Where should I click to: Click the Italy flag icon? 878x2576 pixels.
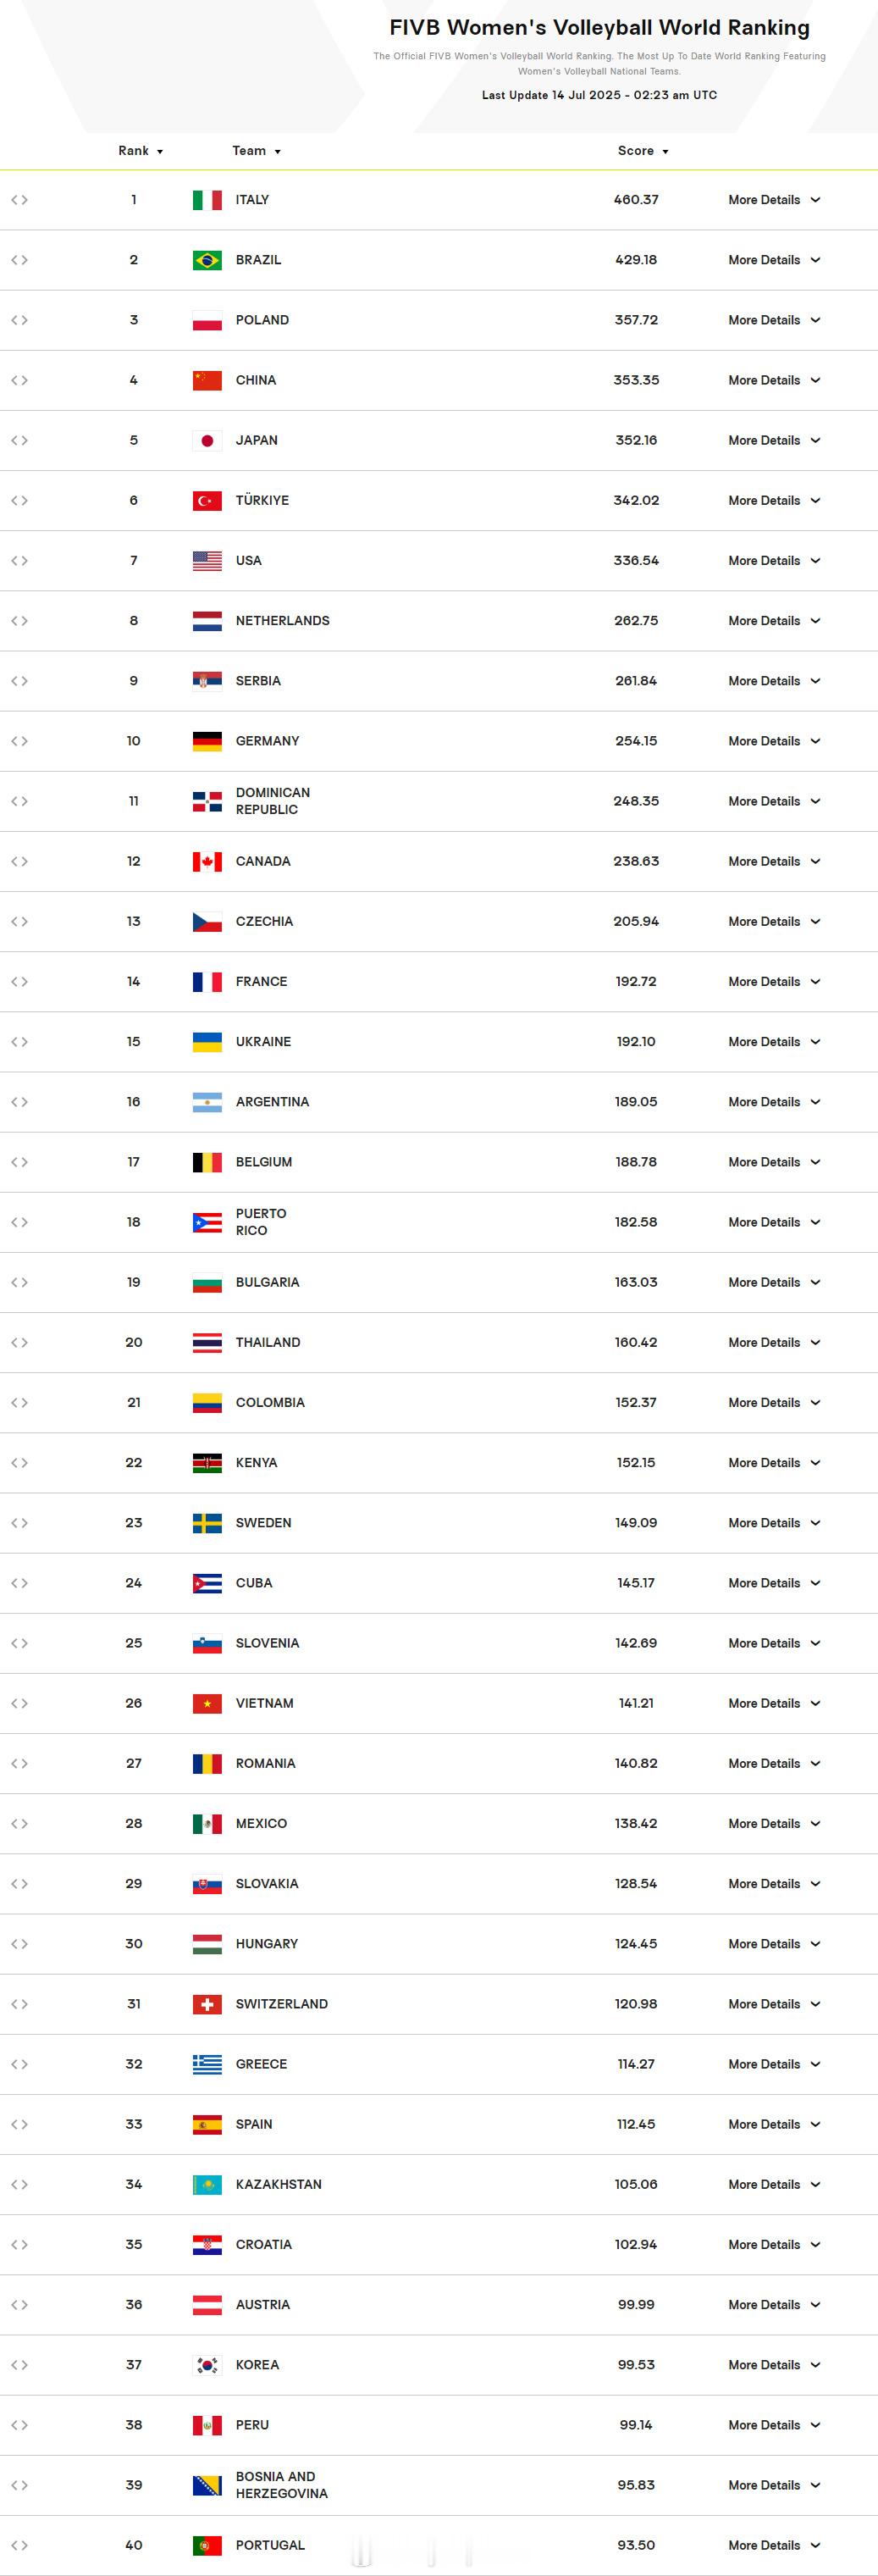coord(207,200)
